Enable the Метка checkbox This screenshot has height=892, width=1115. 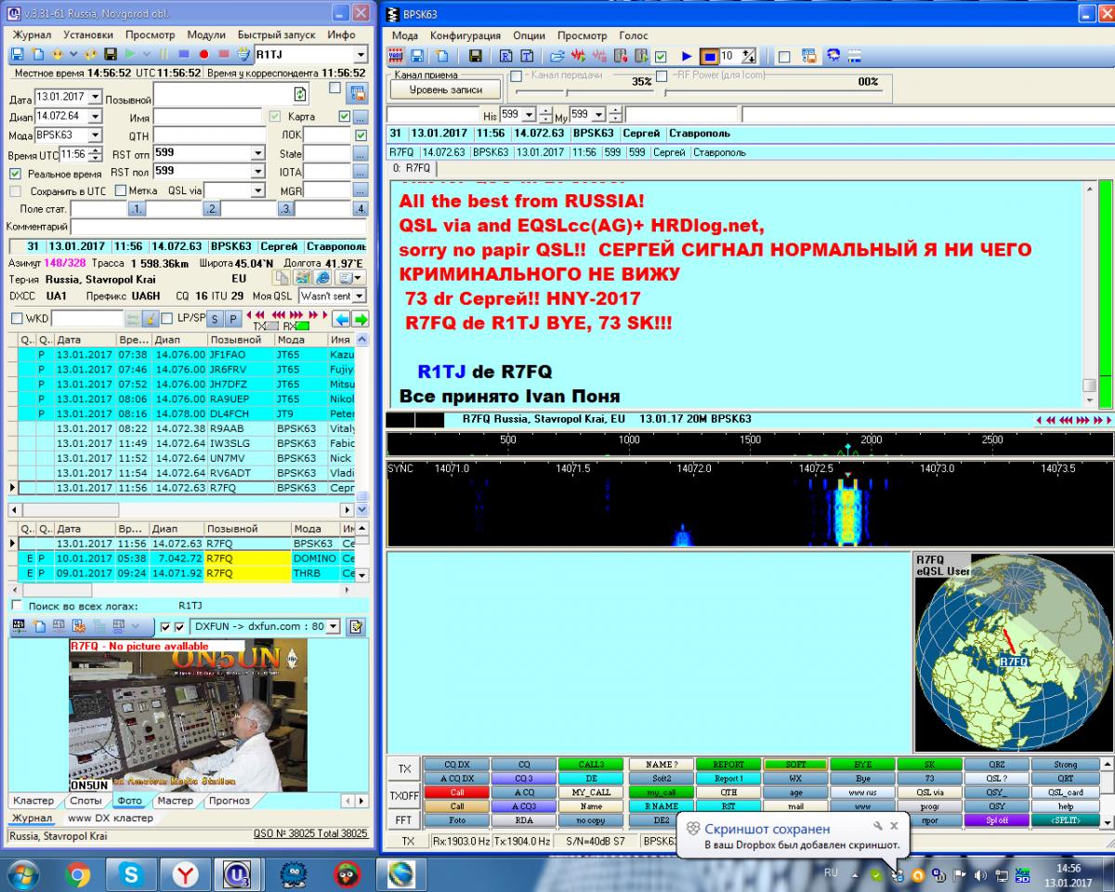pyautogui.click(x=121, y=190)
